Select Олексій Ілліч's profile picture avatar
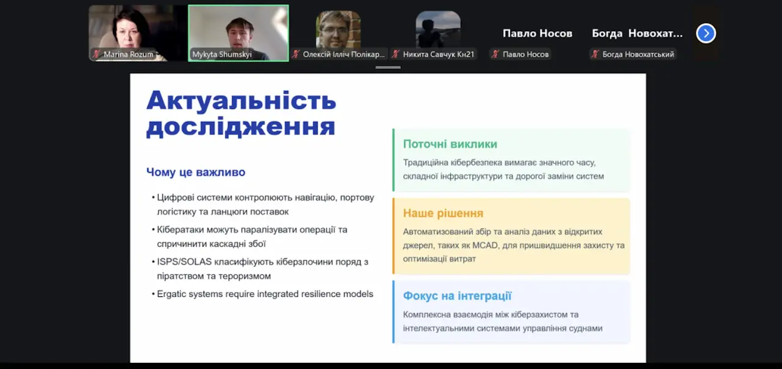This screenshot has width=782, height=369. tap(338, 29)
